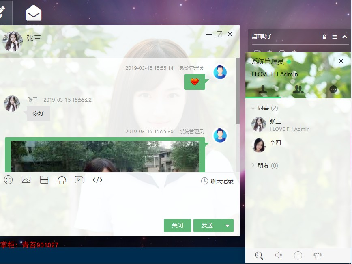This screenshot has width=352, height=264.
Task: Insert code with the code brackets icon
Action: (x=97, y=180)
